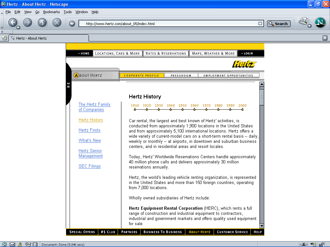Click the Search button

click(x=279, y=23)
